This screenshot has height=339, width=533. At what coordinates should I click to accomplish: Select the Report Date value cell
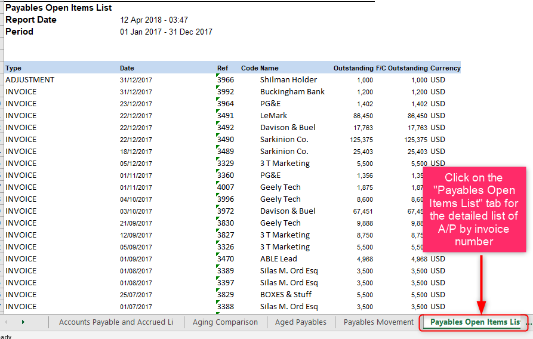[154, 20]
